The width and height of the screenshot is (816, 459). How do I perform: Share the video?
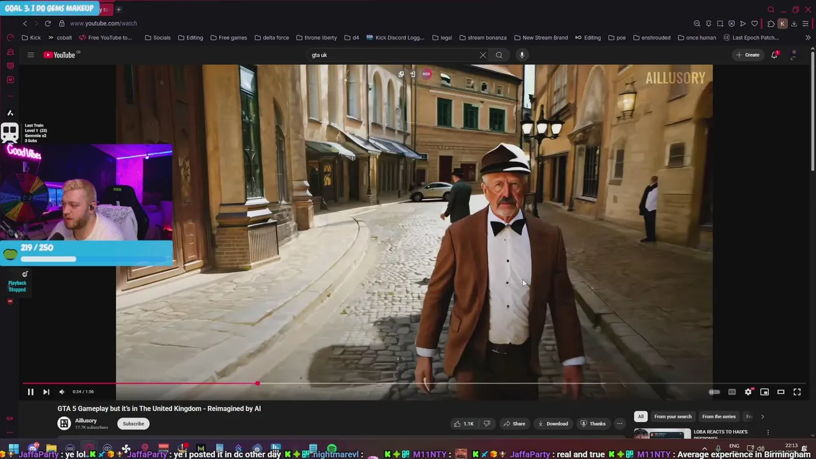tap(514, 423)
